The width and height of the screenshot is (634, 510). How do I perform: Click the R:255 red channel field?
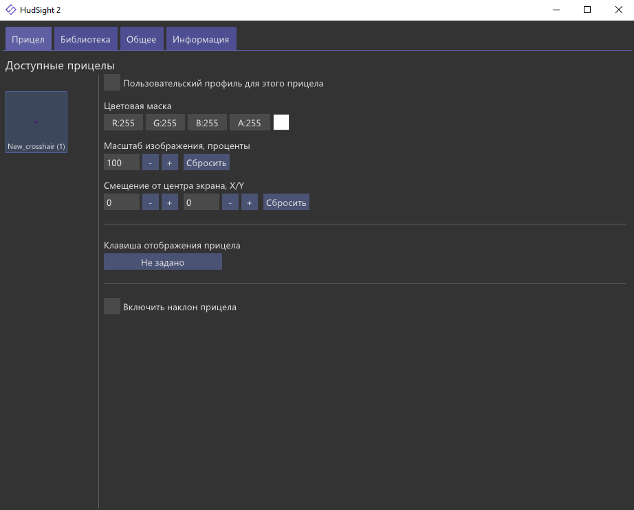coord(123,123)
